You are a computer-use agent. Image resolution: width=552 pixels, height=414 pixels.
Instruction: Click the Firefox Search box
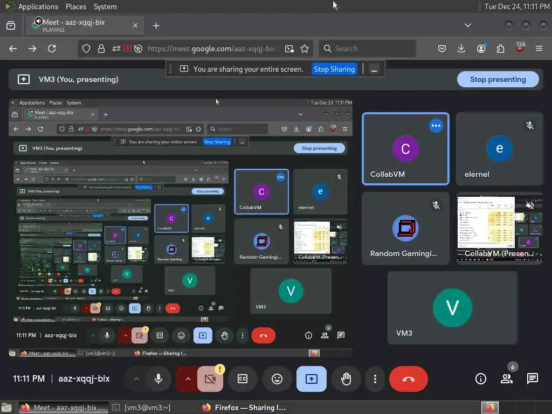click(367, 49)
